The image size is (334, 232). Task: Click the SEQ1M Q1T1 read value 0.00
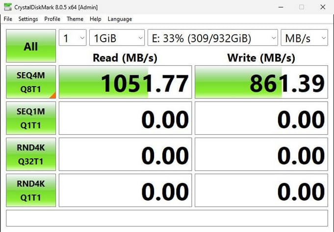click(125, 118)
